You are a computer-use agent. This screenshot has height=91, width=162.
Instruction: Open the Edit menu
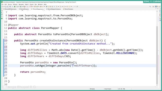click(6, 4)
